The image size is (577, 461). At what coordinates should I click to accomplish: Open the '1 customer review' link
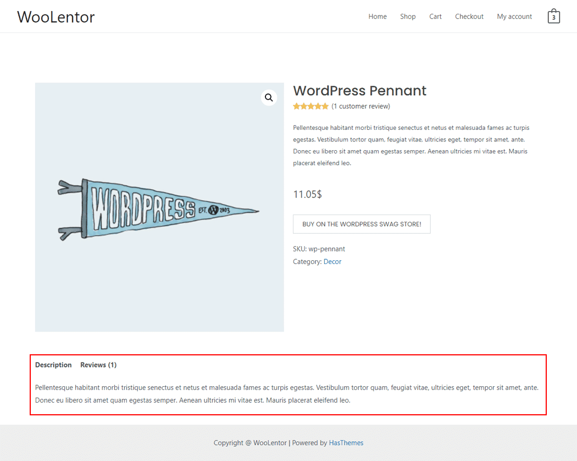360,106
